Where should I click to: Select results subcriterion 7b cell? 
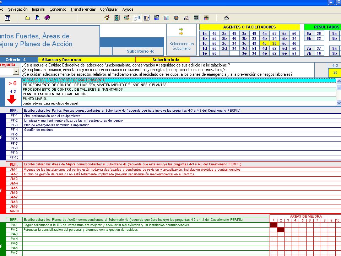click(x=309, y=53)
